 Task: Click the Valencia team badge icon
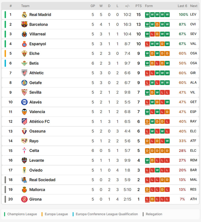(24, 112)
